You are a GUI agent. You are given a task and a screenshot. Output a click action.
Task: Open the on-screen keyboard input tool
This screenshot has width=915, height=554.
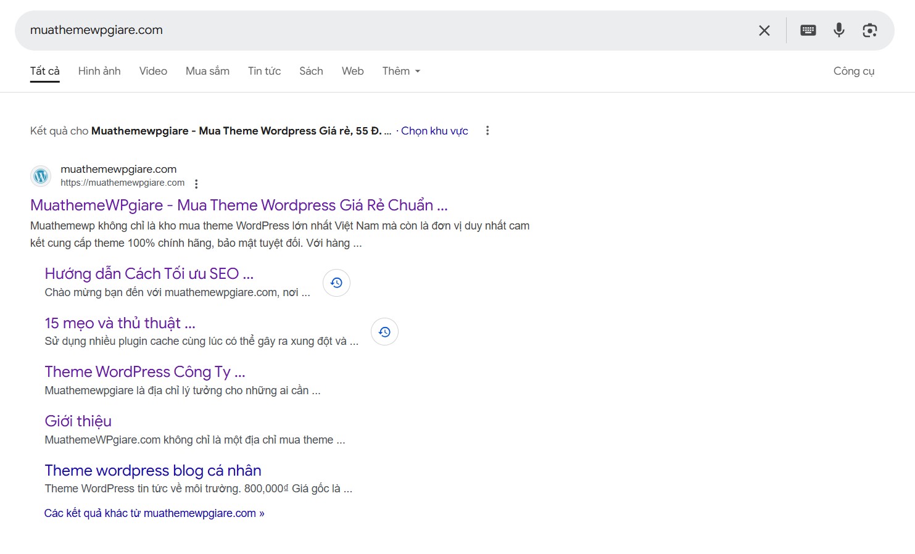(808, 30)
